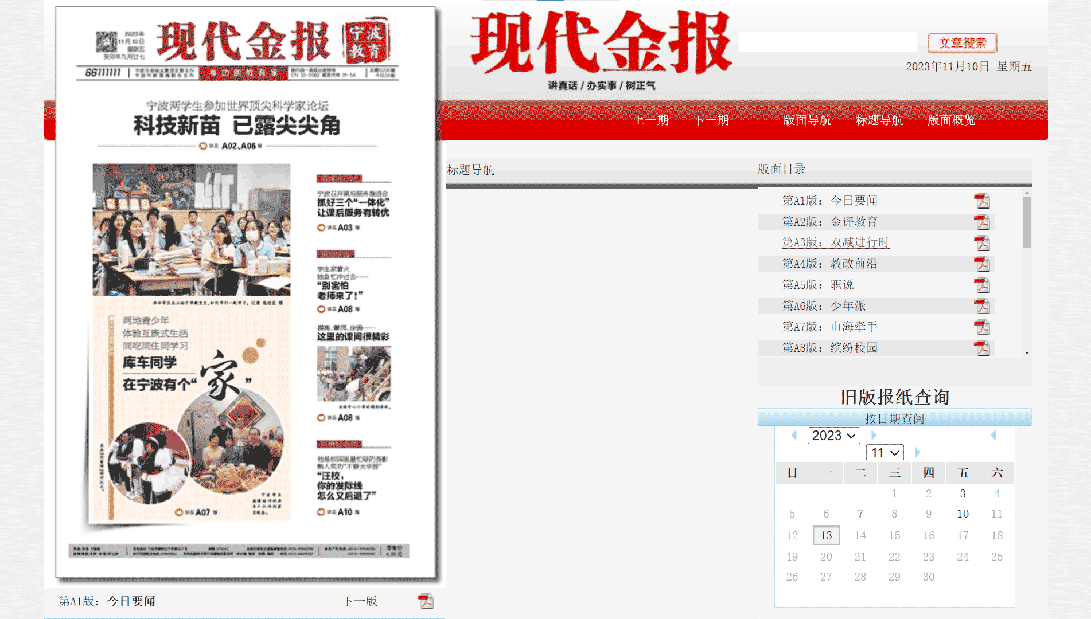Click the page list scrollbar thumb
The image size is (1091, 619).
pyautogui.click(x=1027, y=223)
